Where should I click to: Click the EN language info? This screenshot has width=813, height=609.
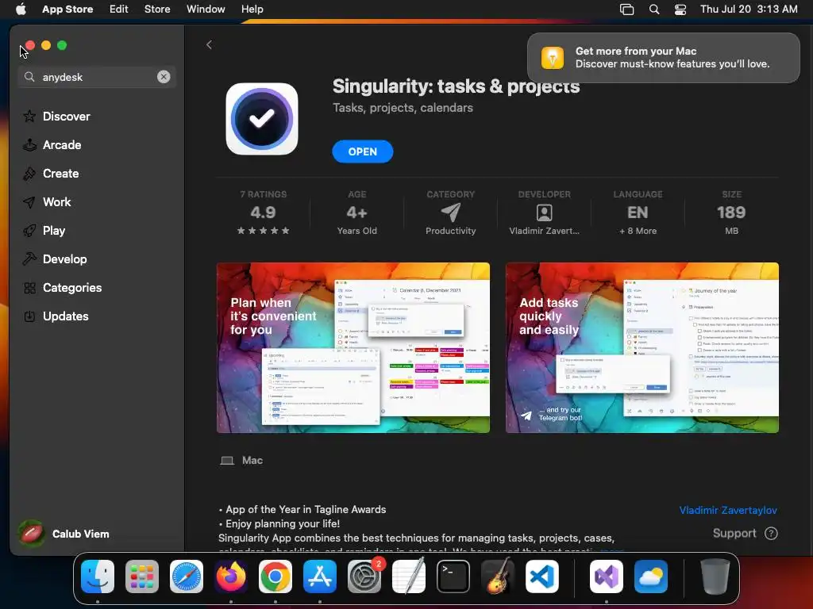tap(638, 213)
